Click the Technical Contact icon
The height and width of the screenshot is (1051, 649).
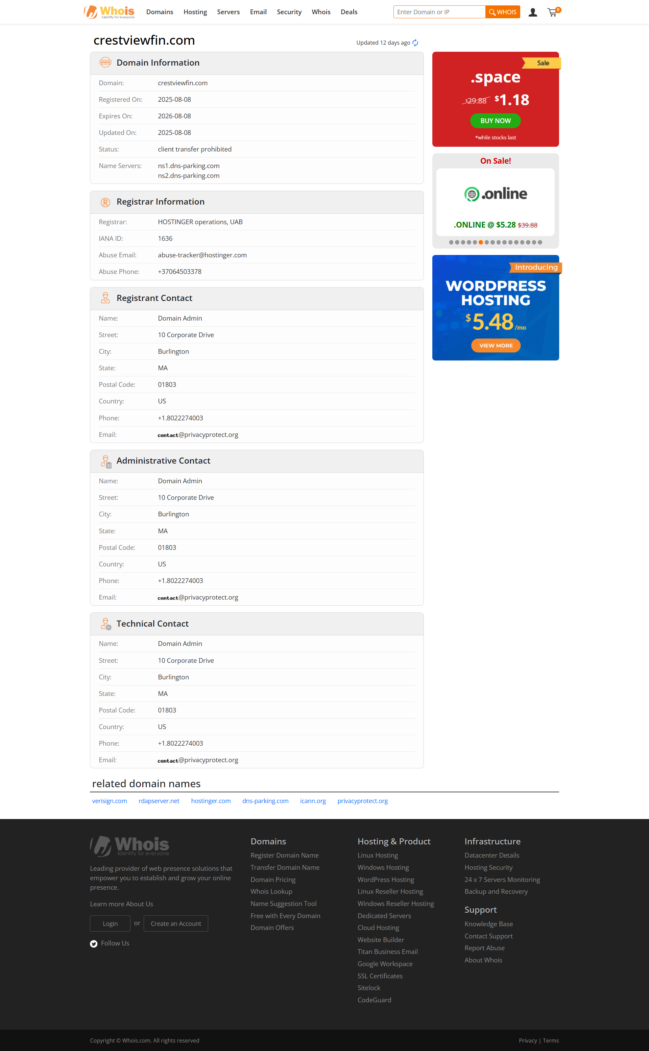coord(106,624)
